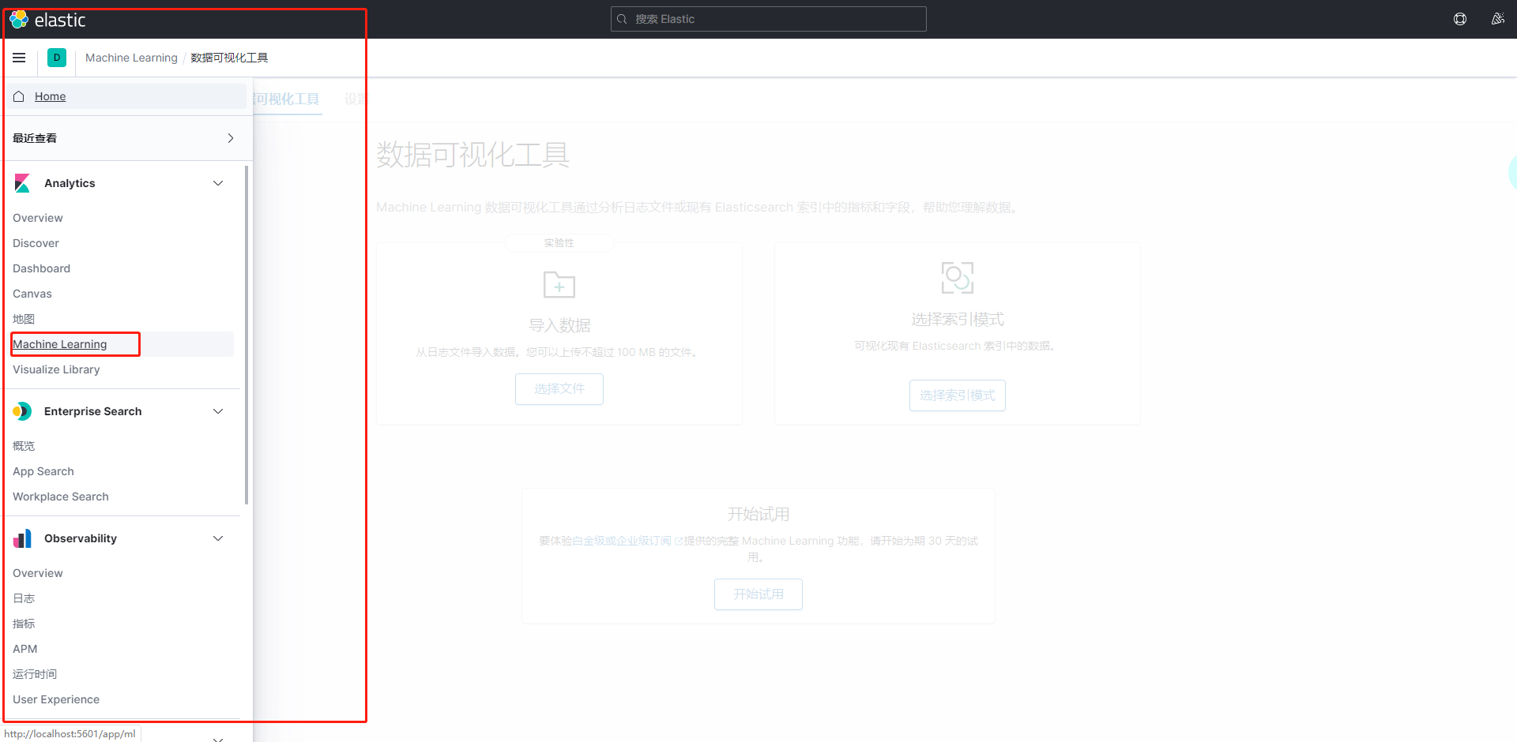Viewport: 1517px width, 742px height.
Task: Collapse the Enterprise Search section
Action: tap(218, 411)
